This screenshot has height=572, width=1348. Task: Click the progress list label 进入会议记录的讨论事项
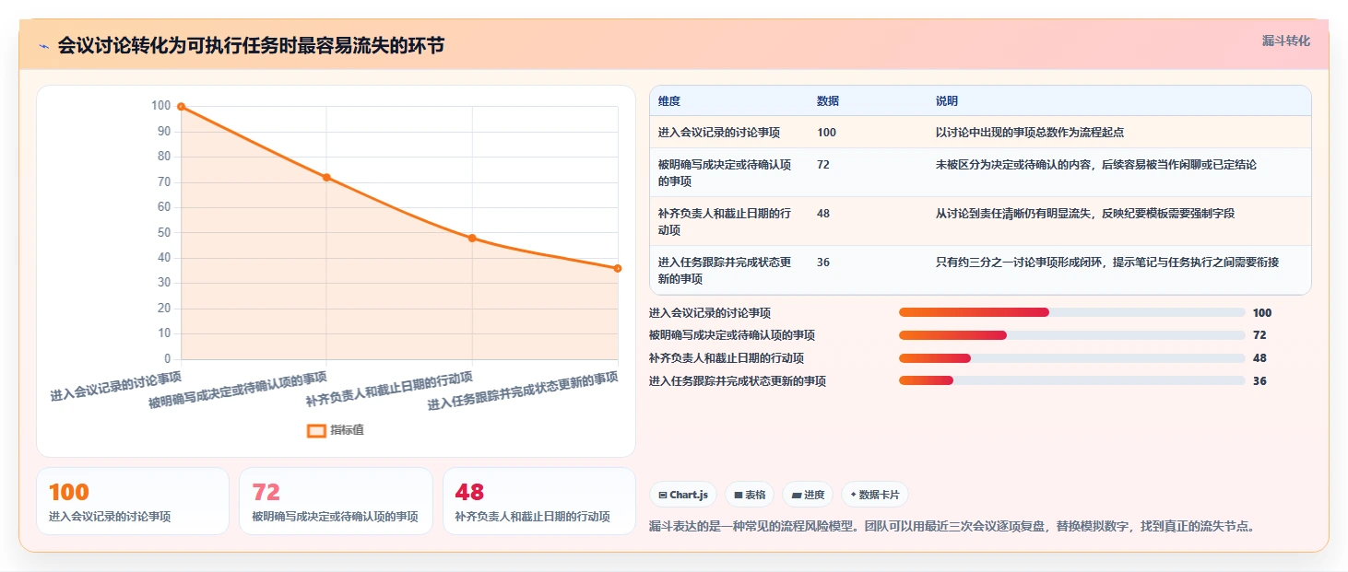[710, 313]
